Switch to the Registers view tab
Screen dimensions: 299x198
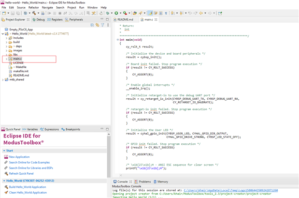[x=55, y=19]
